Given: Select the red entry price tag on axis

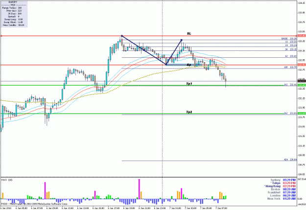Looking at the screenshot, I should tap(302, 65).
